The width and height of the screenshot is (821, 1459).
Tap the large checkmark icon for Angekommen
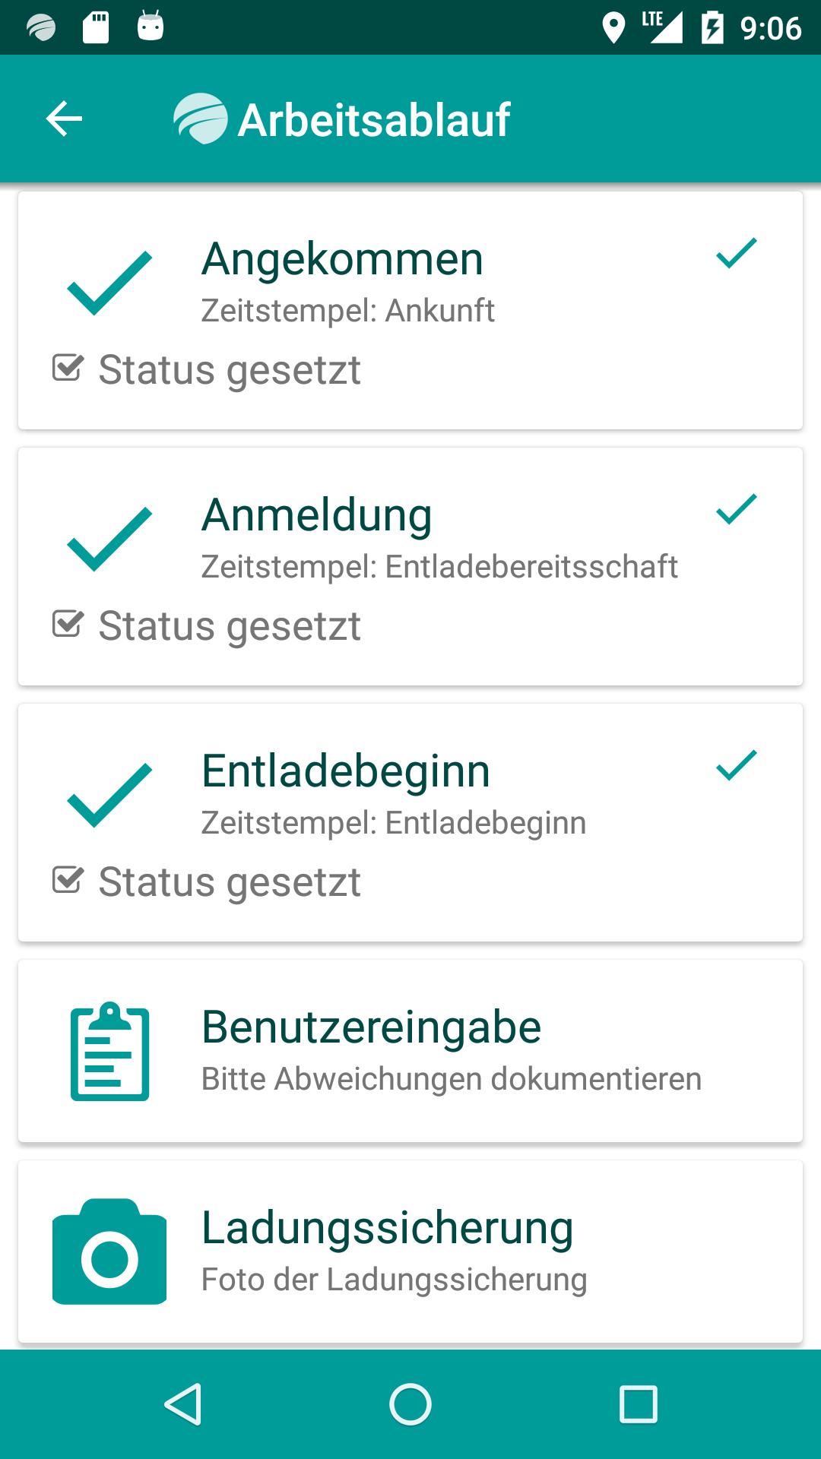click(x=109, y=283)
